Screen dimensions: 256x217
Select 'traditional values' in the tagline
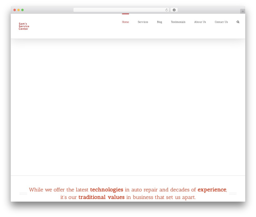pos(101,197)
